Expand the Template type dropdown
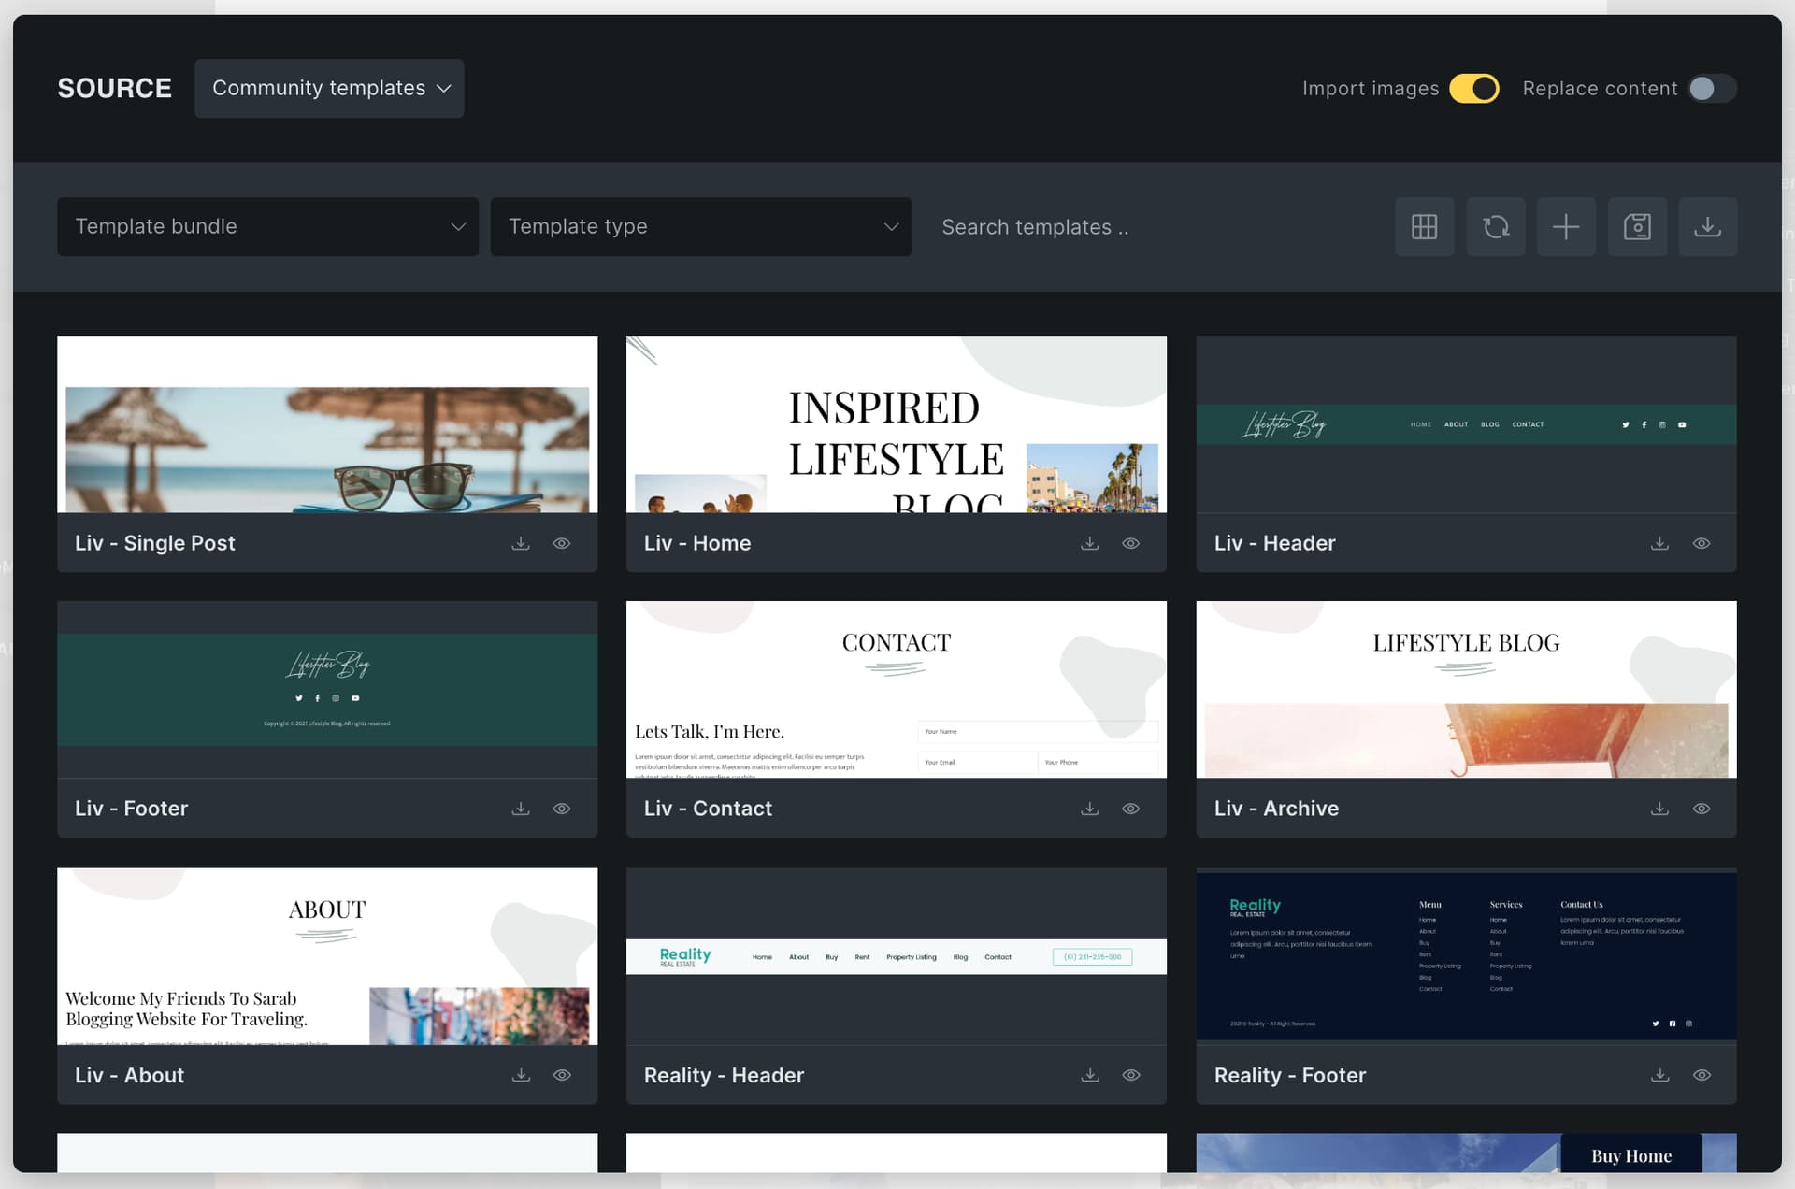Viewport: 1795px width, 1189px height. (x=701, y=226)
